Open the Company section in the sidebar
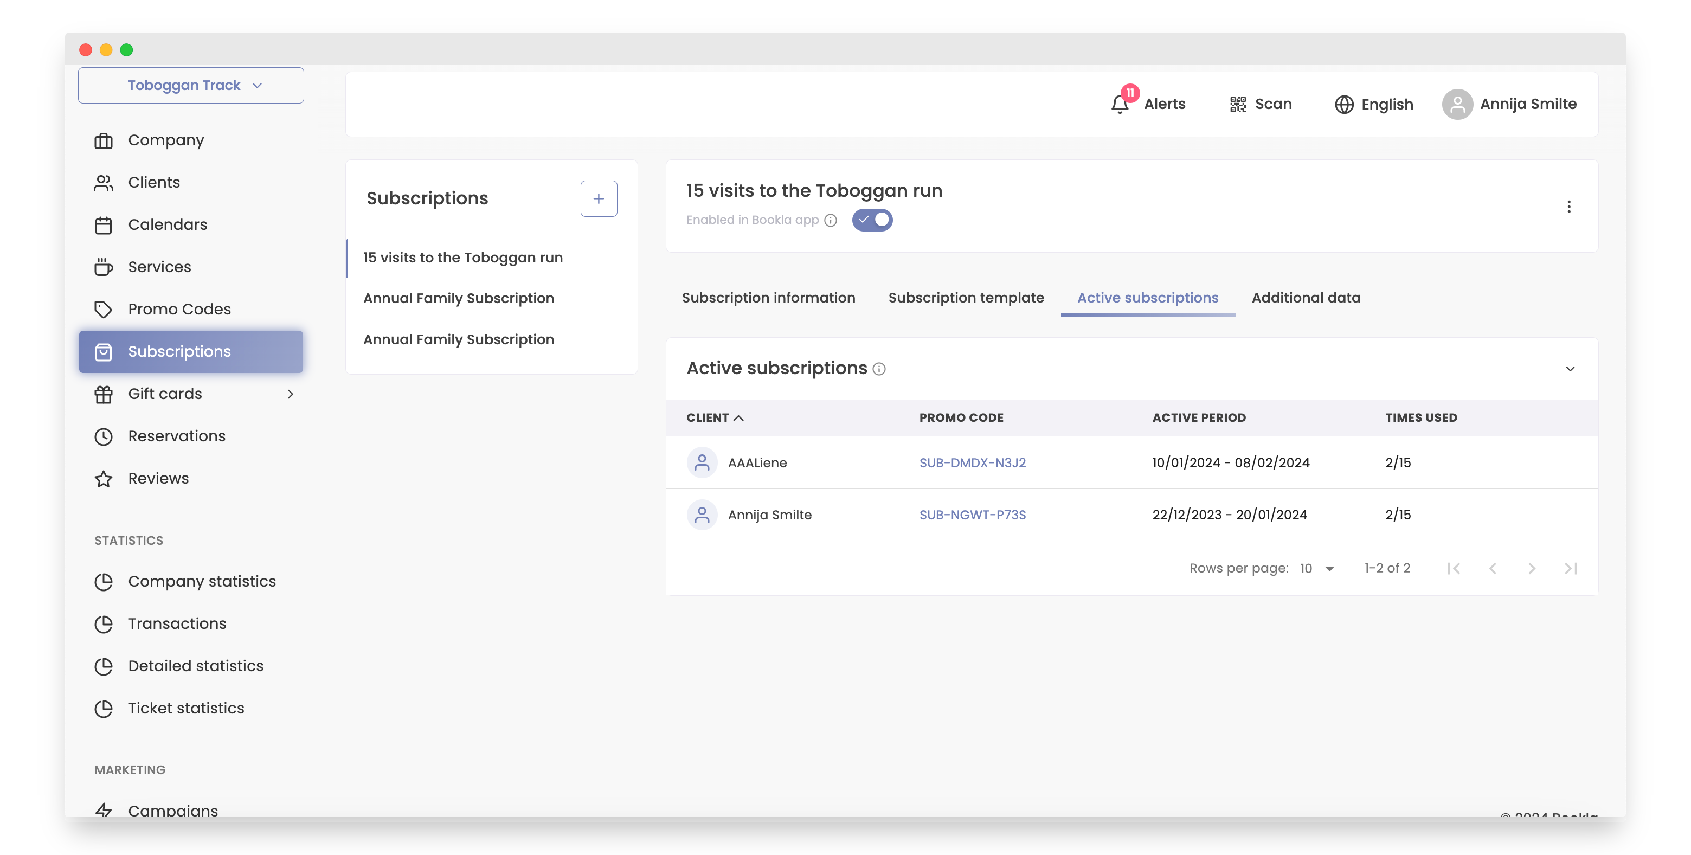This screenshot has width=1691, height=855. (165, 140)
